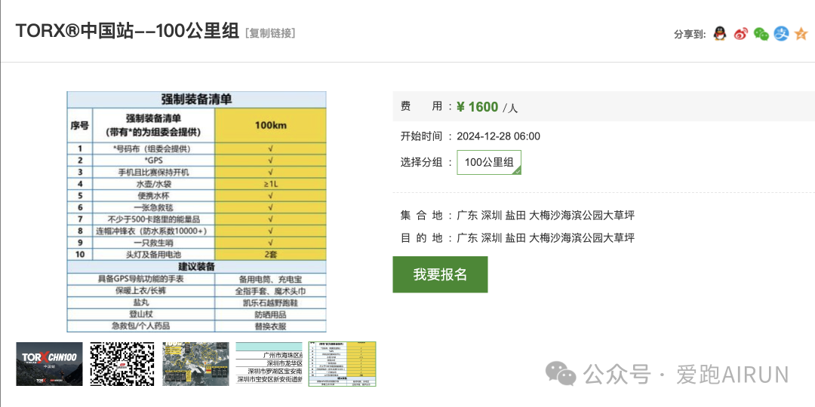This screenshot has width=815, height=407.
Task: Open the TORX CHN100 poster thumbnail
Action: [49, 364]
